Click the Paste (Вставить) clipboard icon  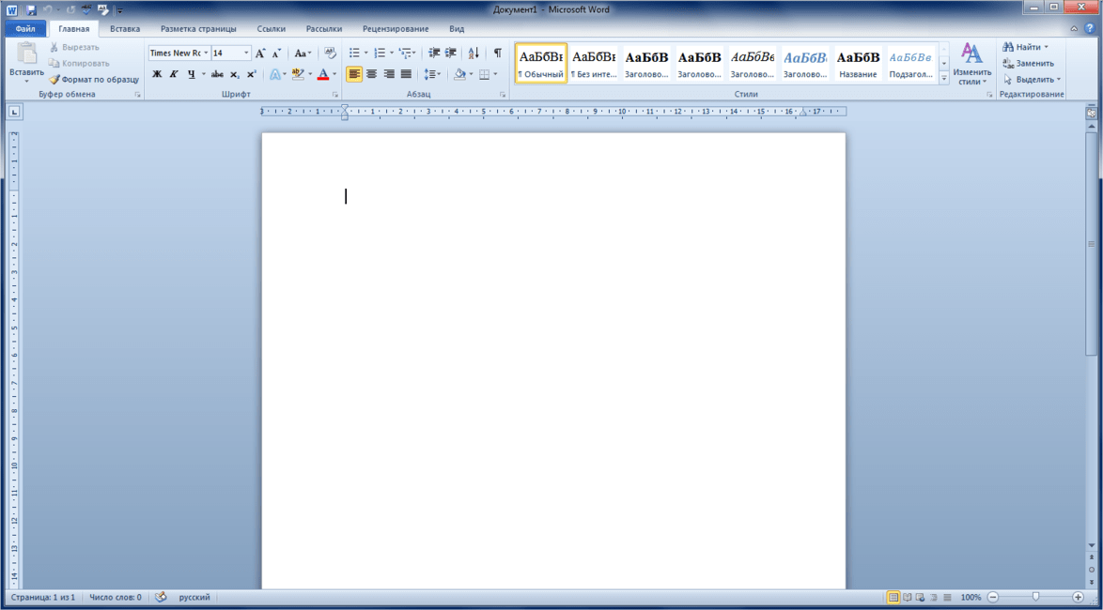coord(26,54)
